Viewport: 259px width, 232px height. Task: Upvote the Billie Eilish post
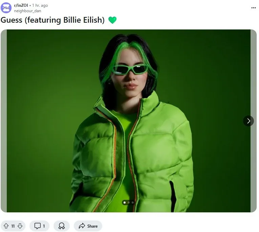click(x=6, y=226)
